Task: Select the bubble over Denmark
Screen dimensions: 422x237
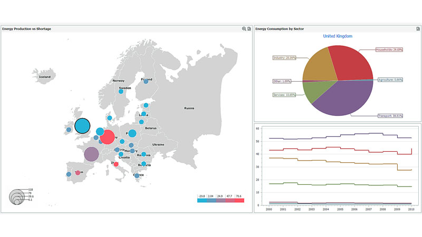Action: (x=110, y=118)
